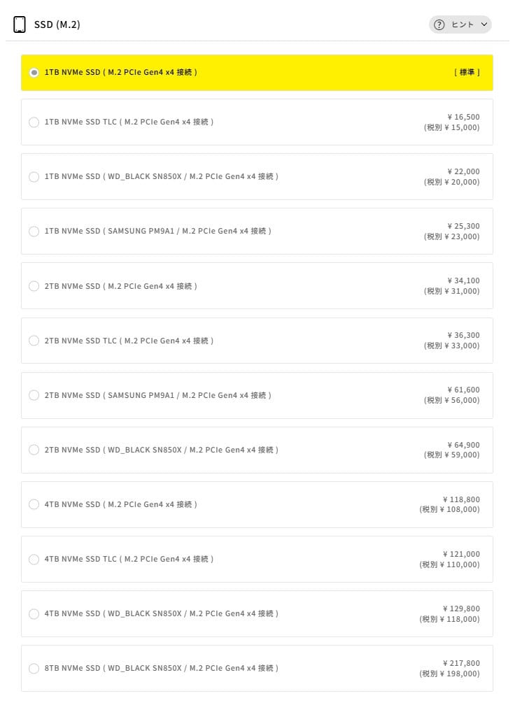
Task: Select 1TB NVMe SSD TLC radio button
Action: (x=34, y=122)
